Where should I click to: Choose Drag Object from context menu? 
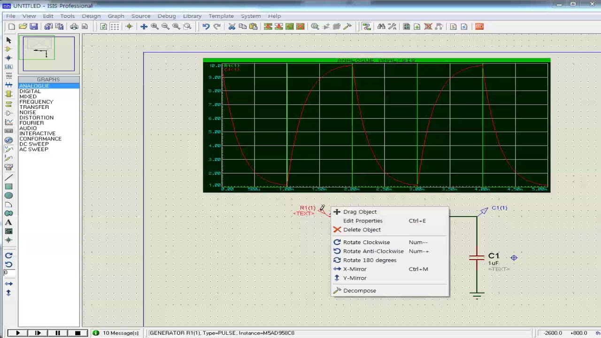[x=390, y=212]
